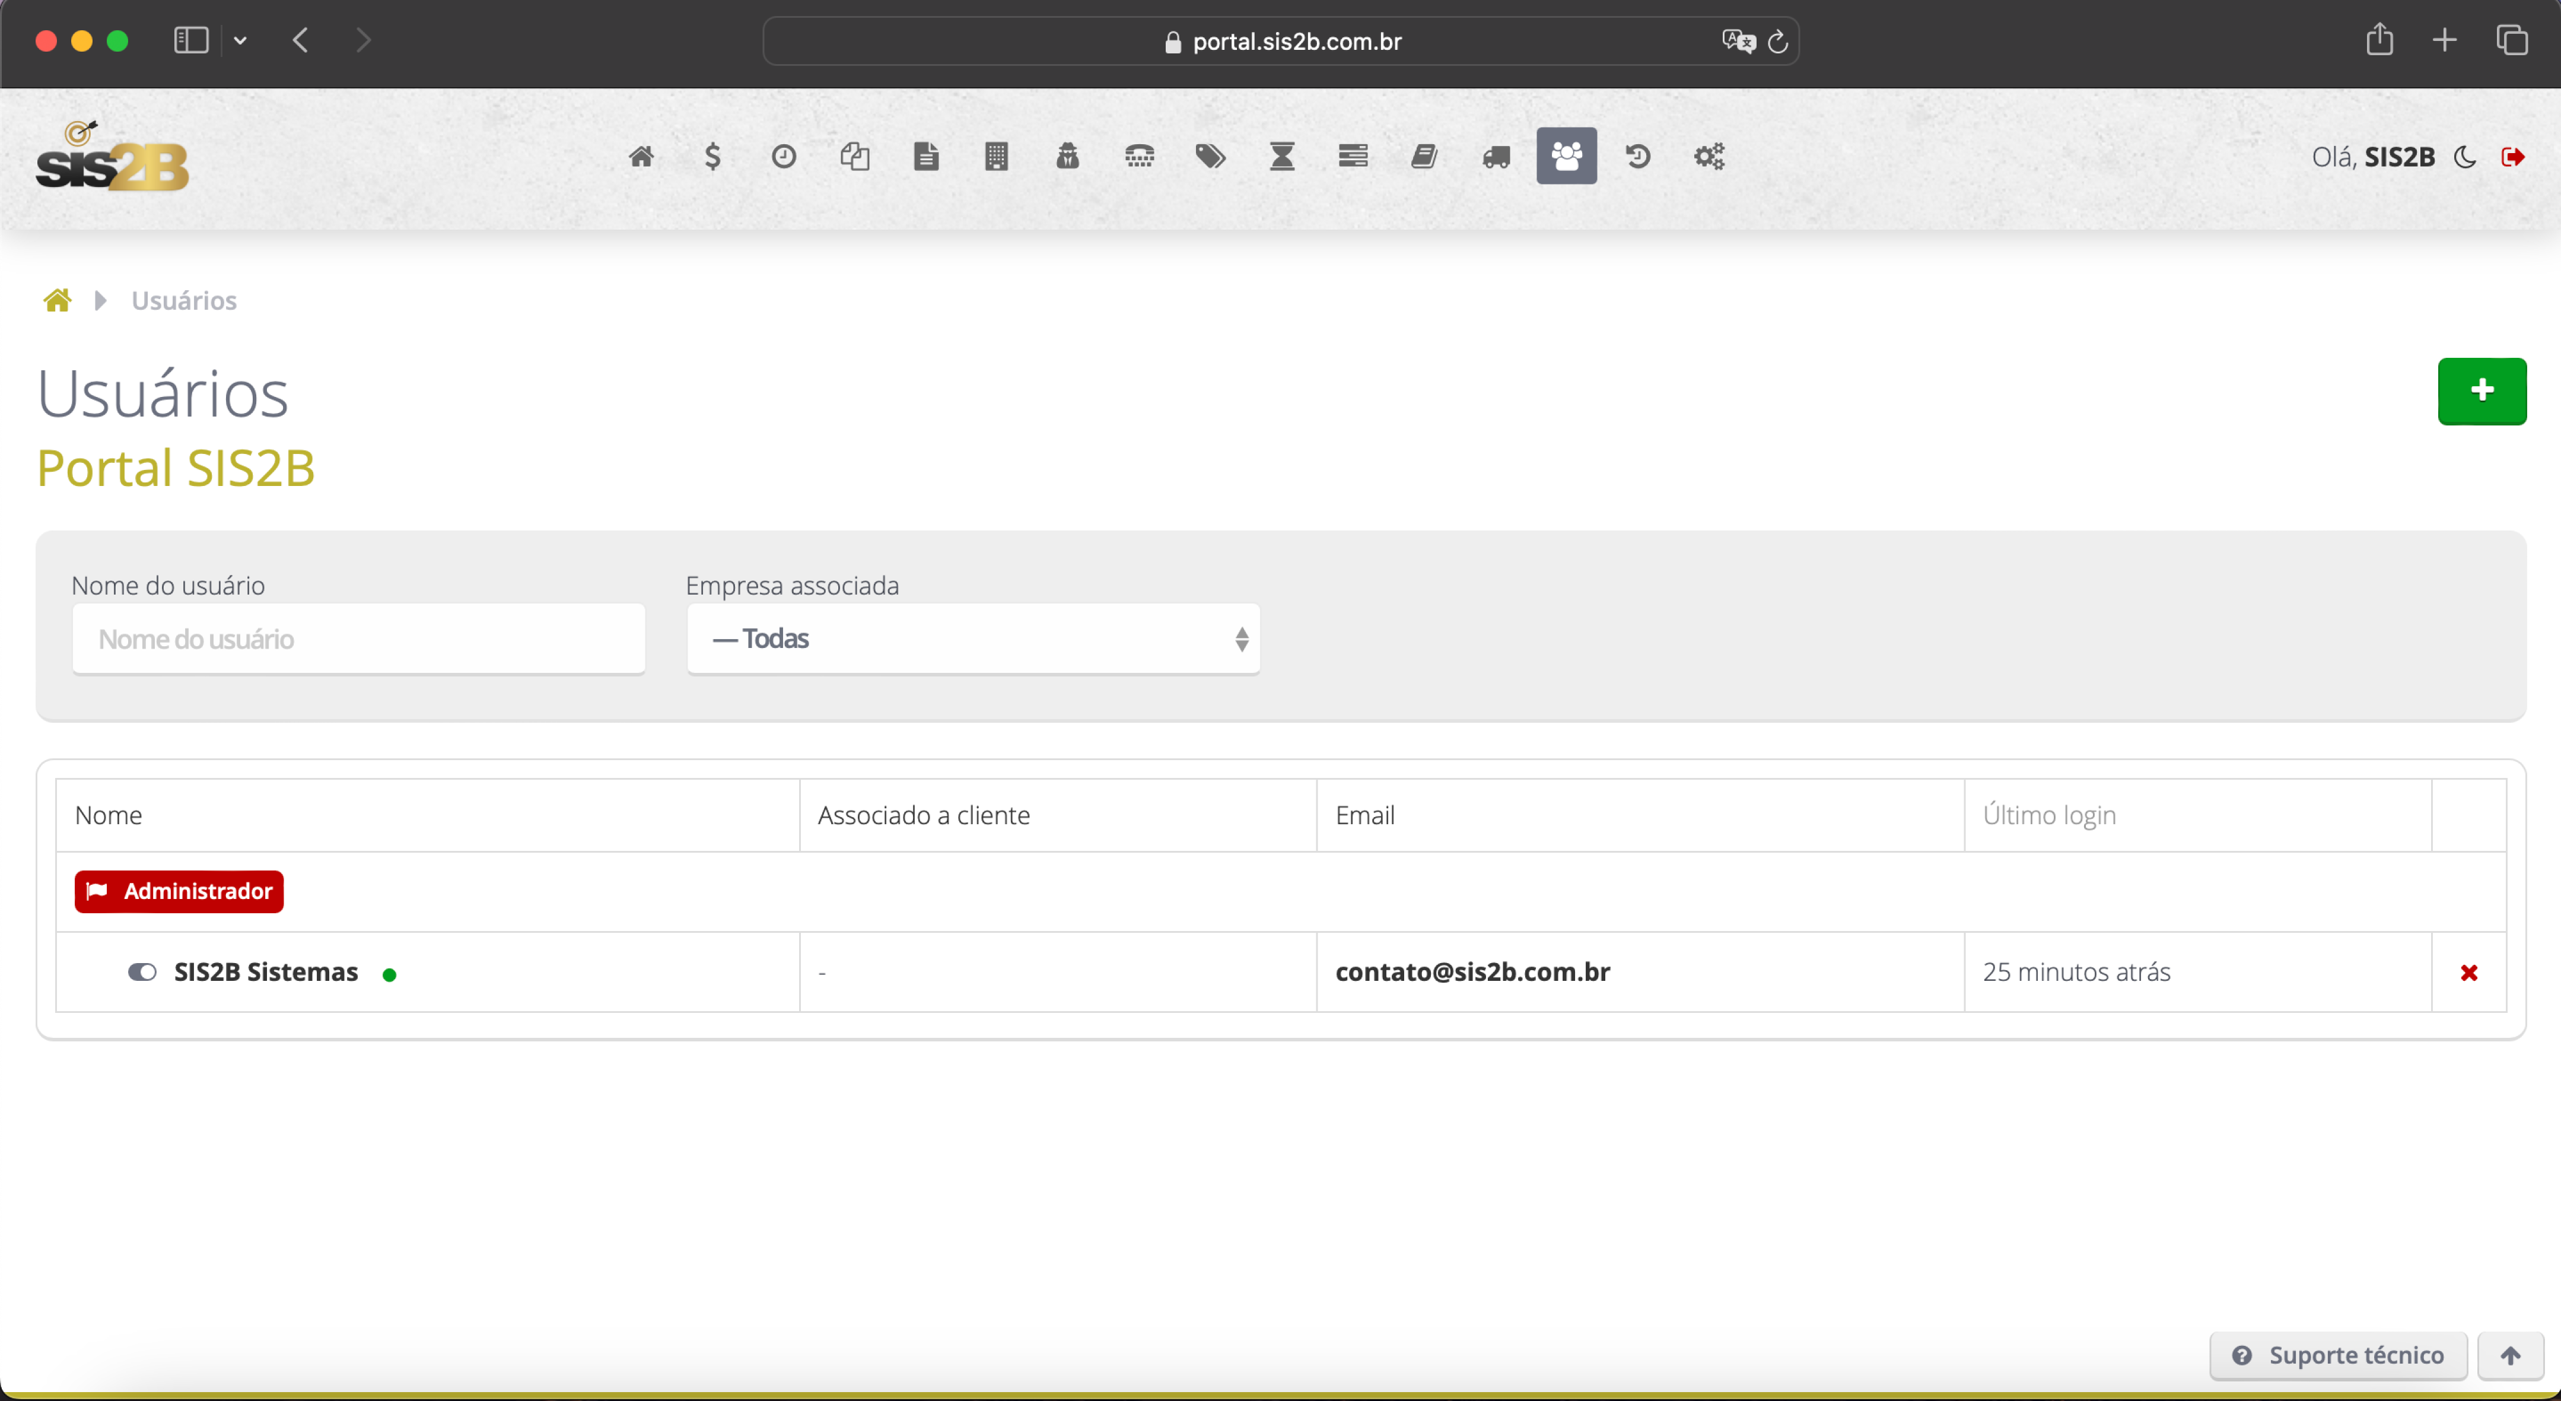Click the clock icon in the navbar
This screenshot has width=2561, height=1401.
click(784, 156)
